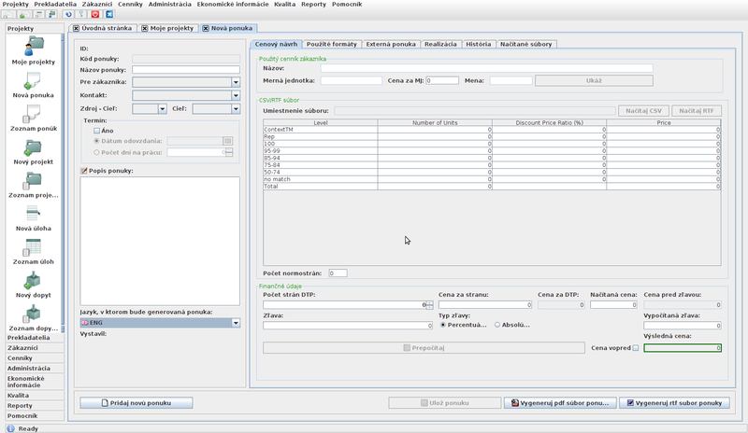The width and height of the screenshot is (748, 433).
Task: Enable the Áno deadline checkbox
Action: [x=97, y=131]
